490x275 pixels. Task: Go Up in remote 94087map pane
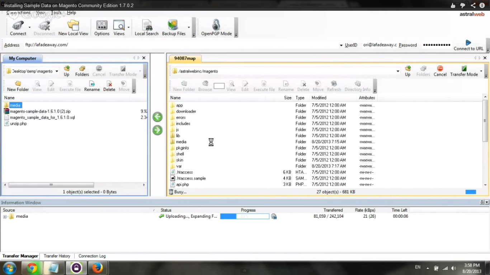[407, 71]
